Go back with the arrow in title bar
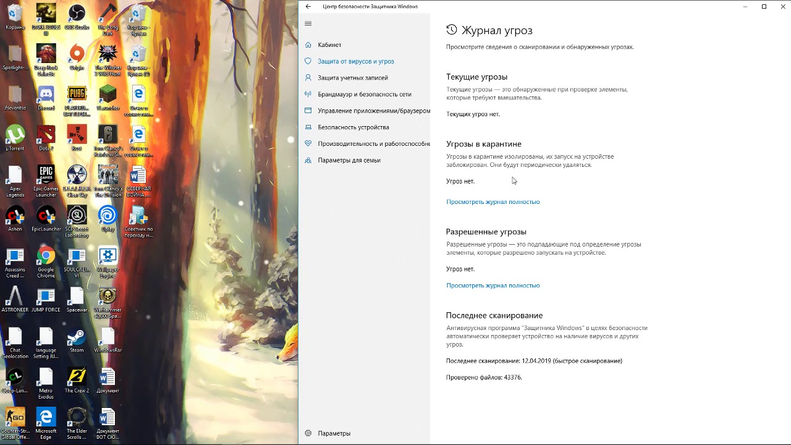This screenshot has width=791, height=445. 308,7
